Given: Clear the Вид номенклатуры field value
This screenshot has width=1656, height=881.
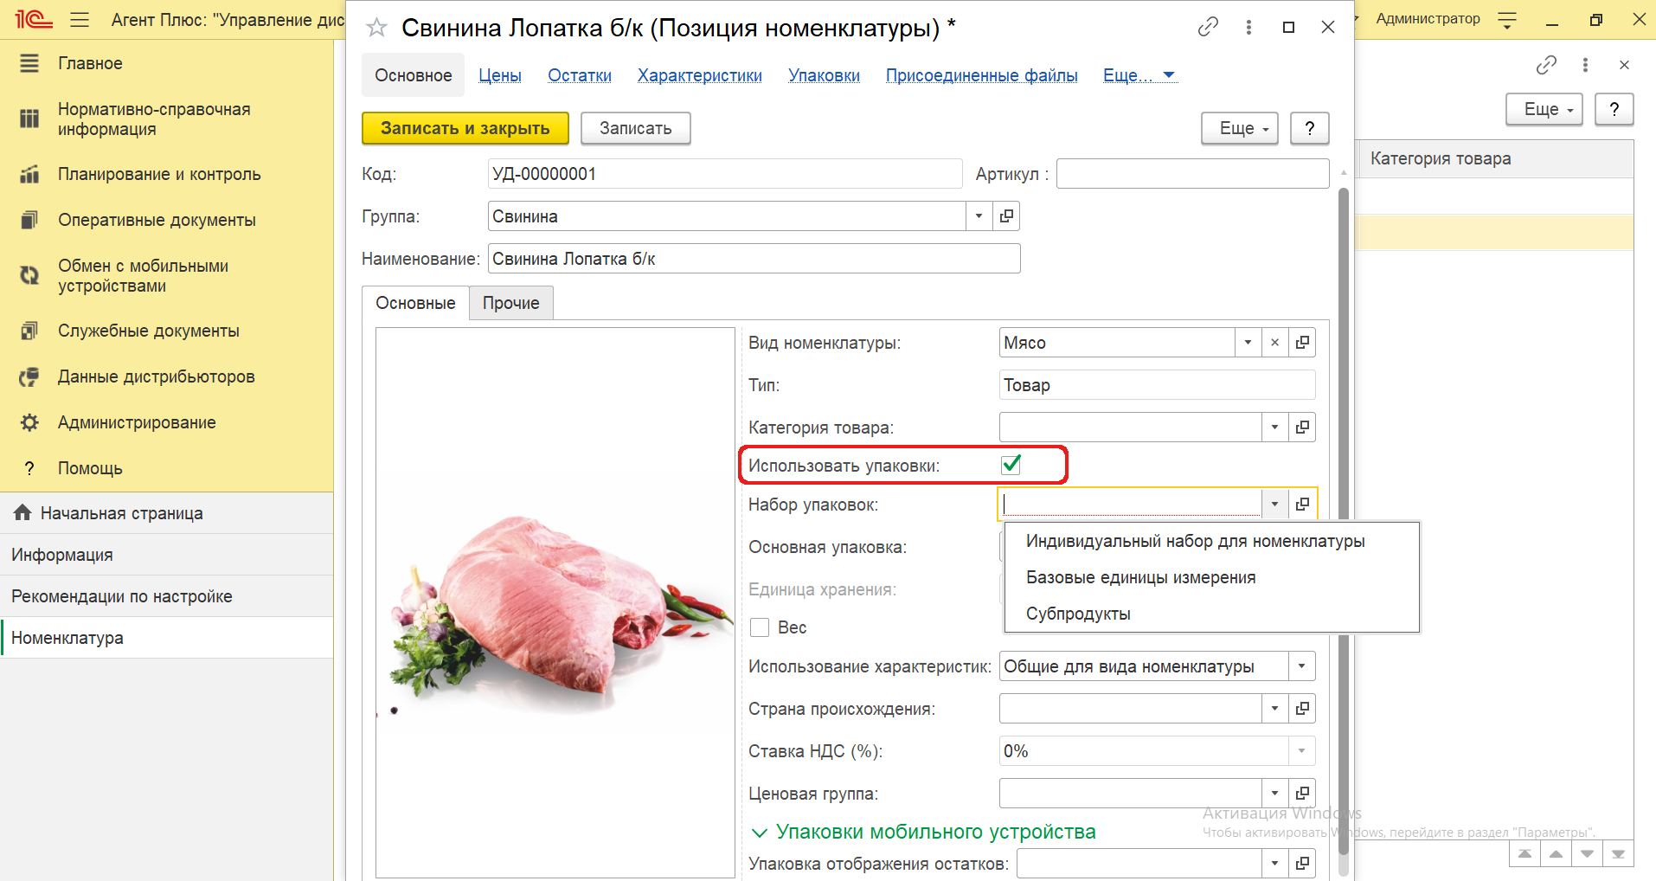Looking at the screenshot, I should coord(1274,343).
